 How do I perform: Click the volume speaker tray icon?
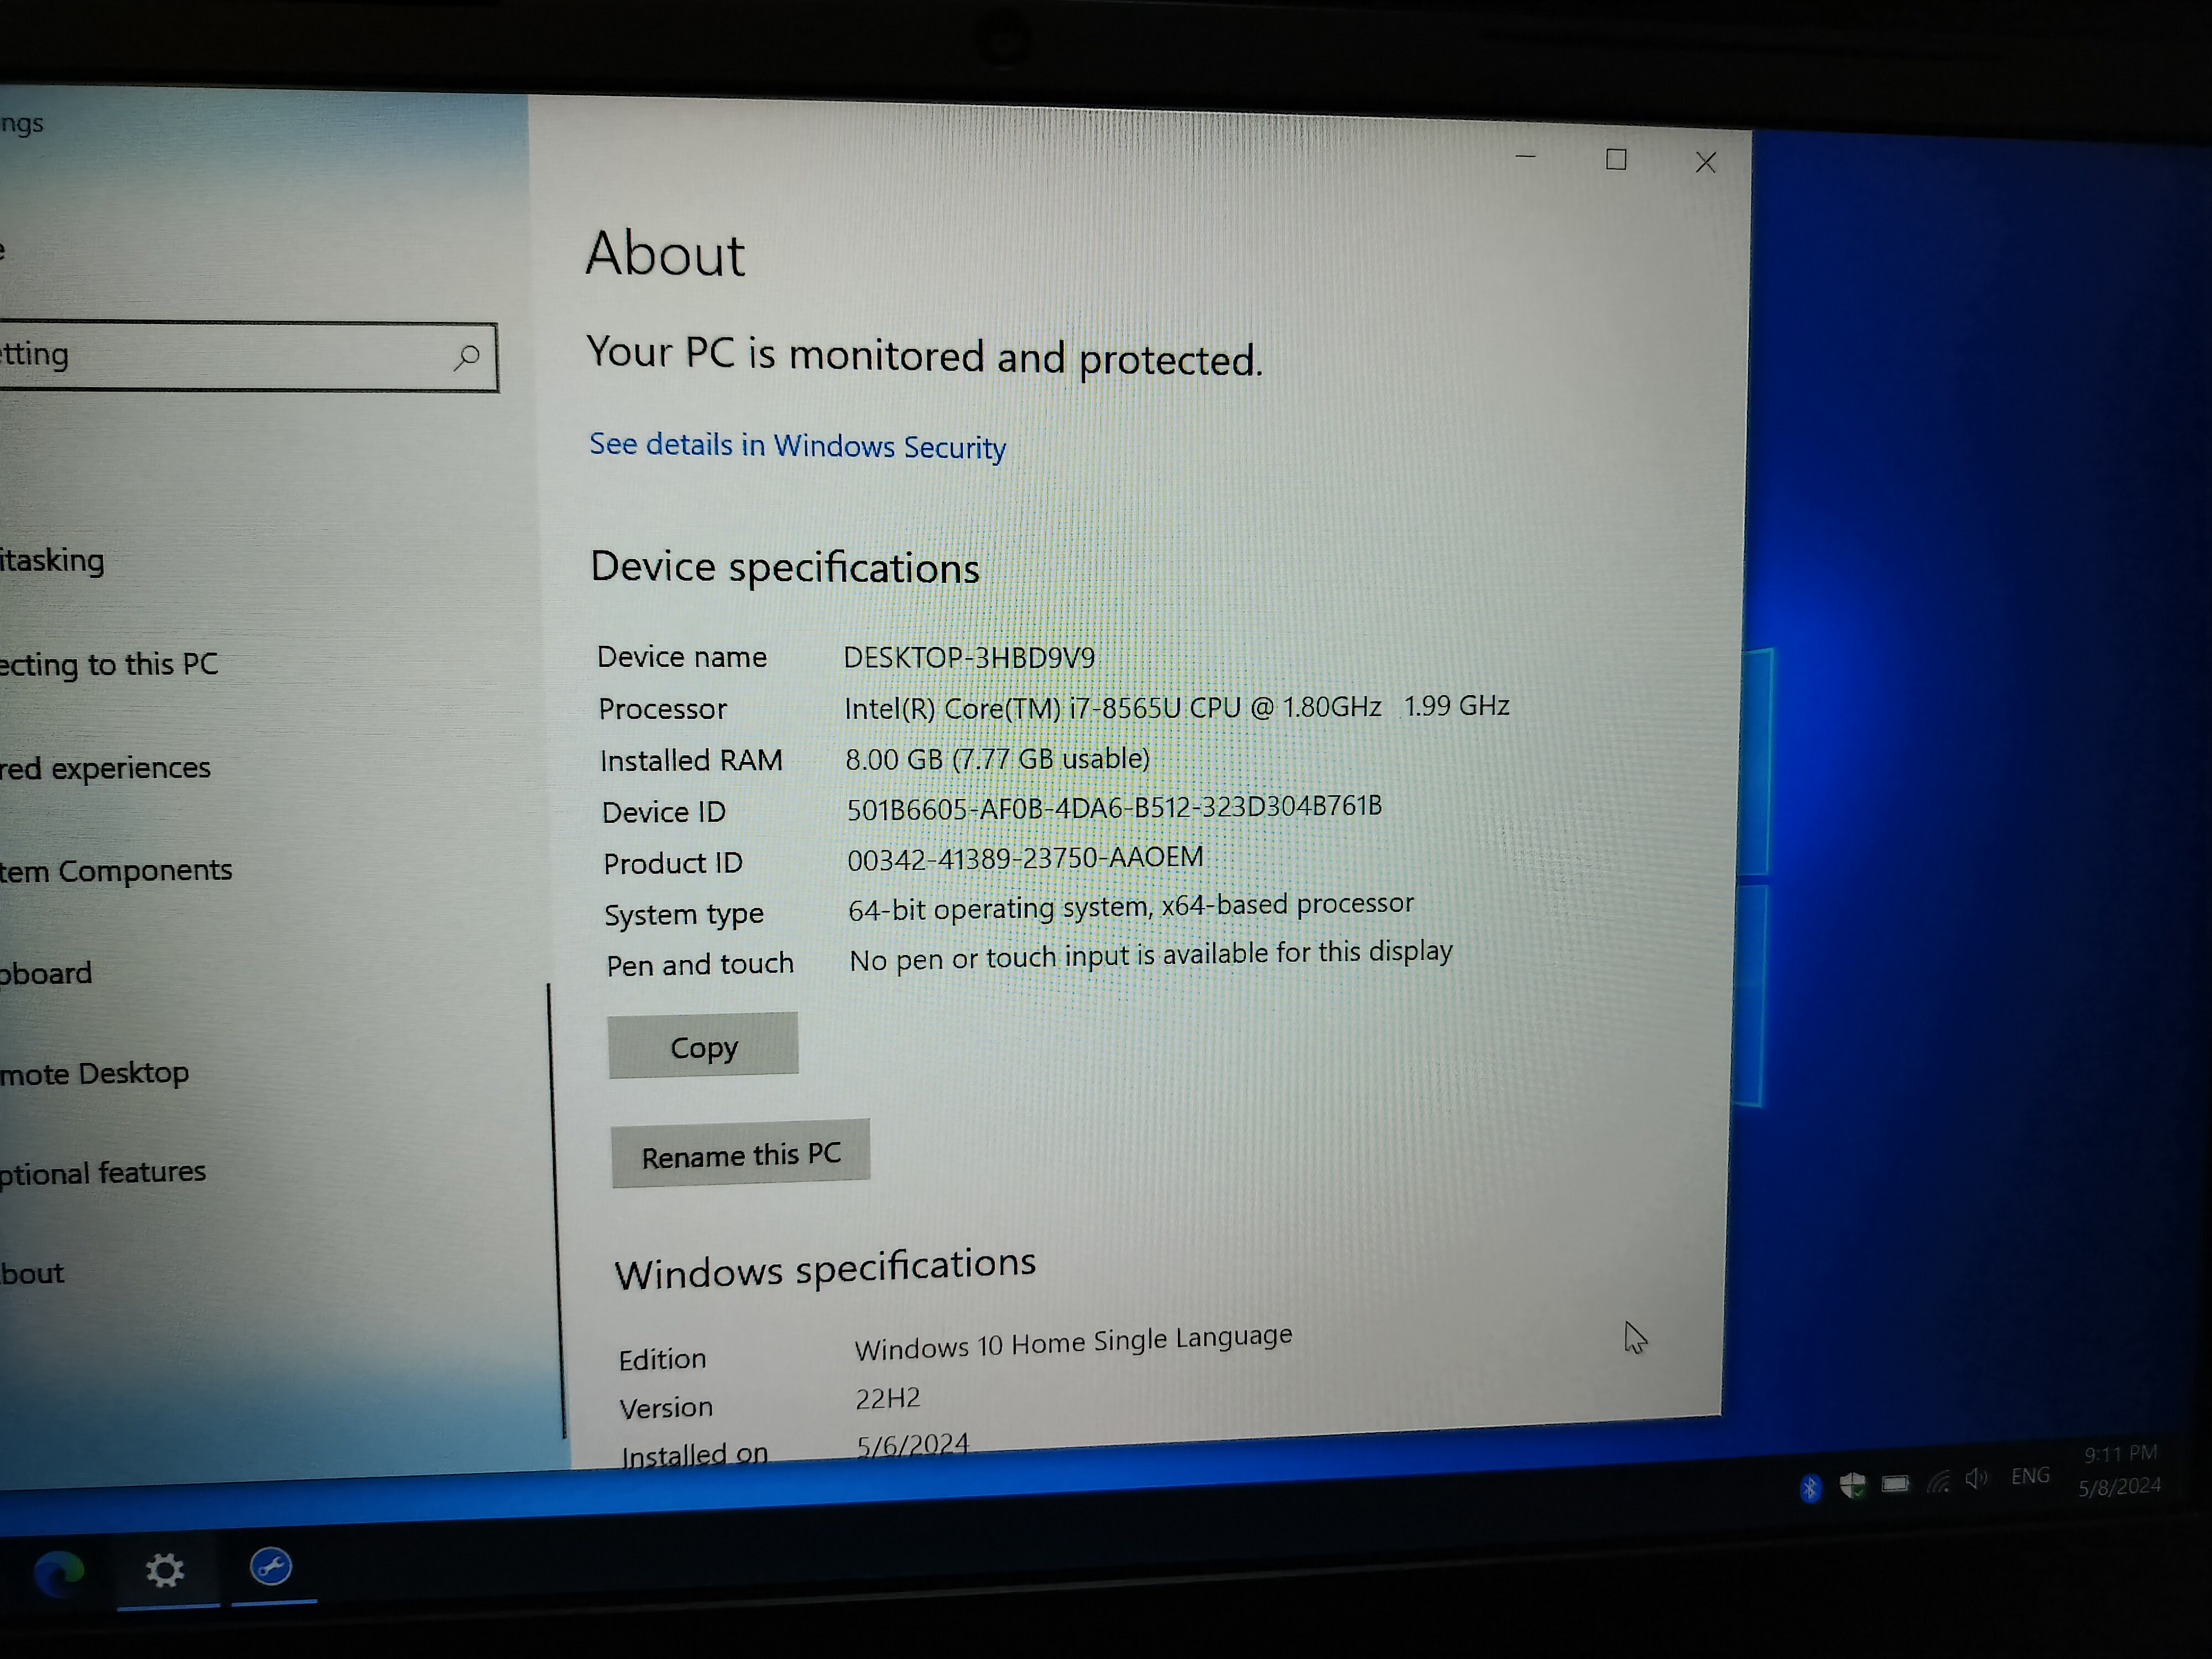click(x=1976, y=1479)
